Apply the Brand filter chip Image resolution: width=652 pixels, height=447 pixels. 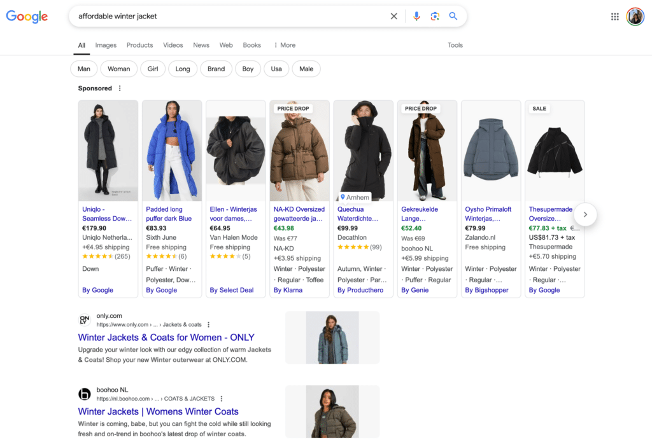point(216,69)
